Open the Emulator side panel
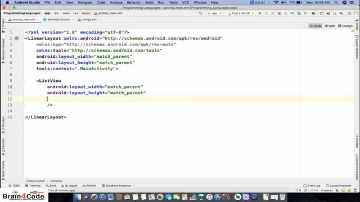The height and width of the screenshot is (202, 360). [357, 141]
